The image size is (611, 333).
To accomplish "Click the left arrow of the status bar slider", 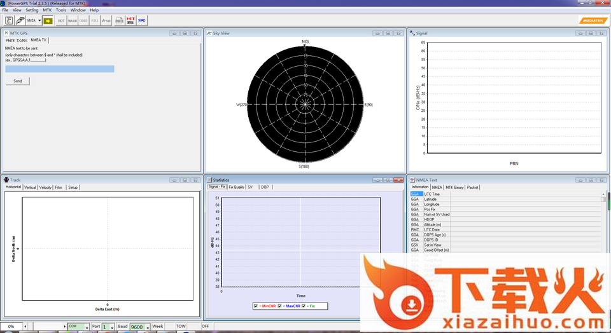I will pos(25,327).
